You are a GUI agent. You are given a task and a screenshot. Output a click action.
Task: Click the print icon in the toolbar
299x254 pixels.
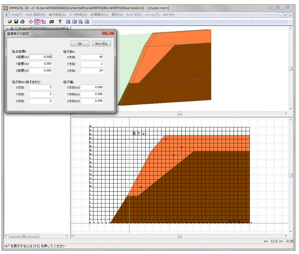(22, 21)
